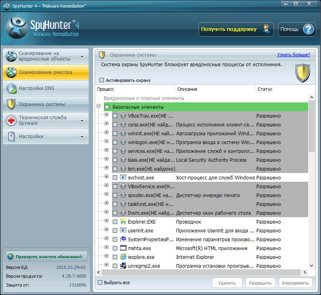
Task: Check the 'Выбрать все' checkbox
Action: point(100,283)
